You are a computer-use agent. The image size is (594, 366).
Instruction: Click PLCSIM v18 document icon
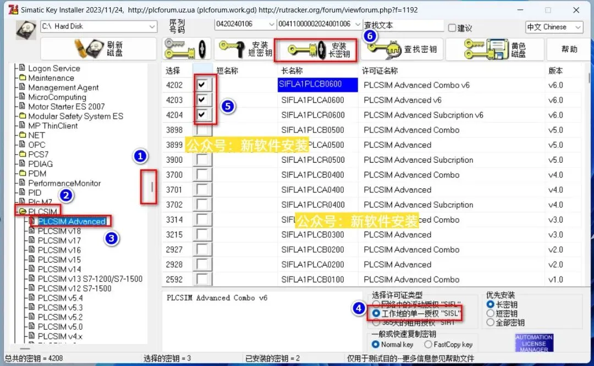[x=32, y=230]
